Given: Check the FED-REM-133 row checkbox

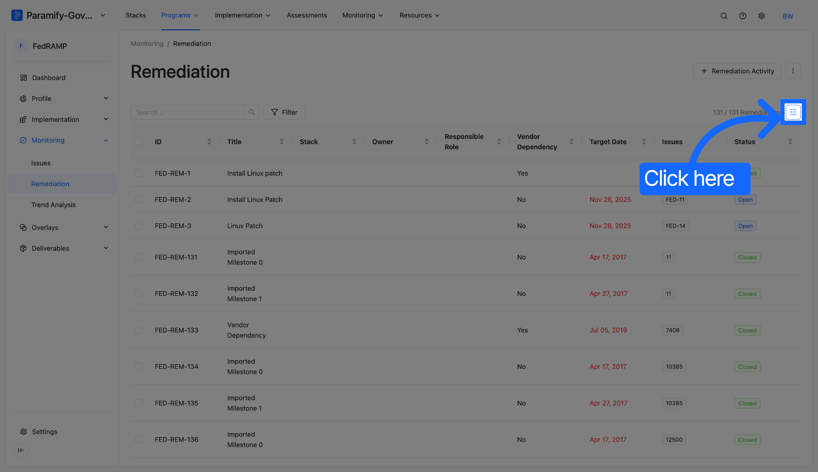Looking at the screenshot, I should pos(139,330).
